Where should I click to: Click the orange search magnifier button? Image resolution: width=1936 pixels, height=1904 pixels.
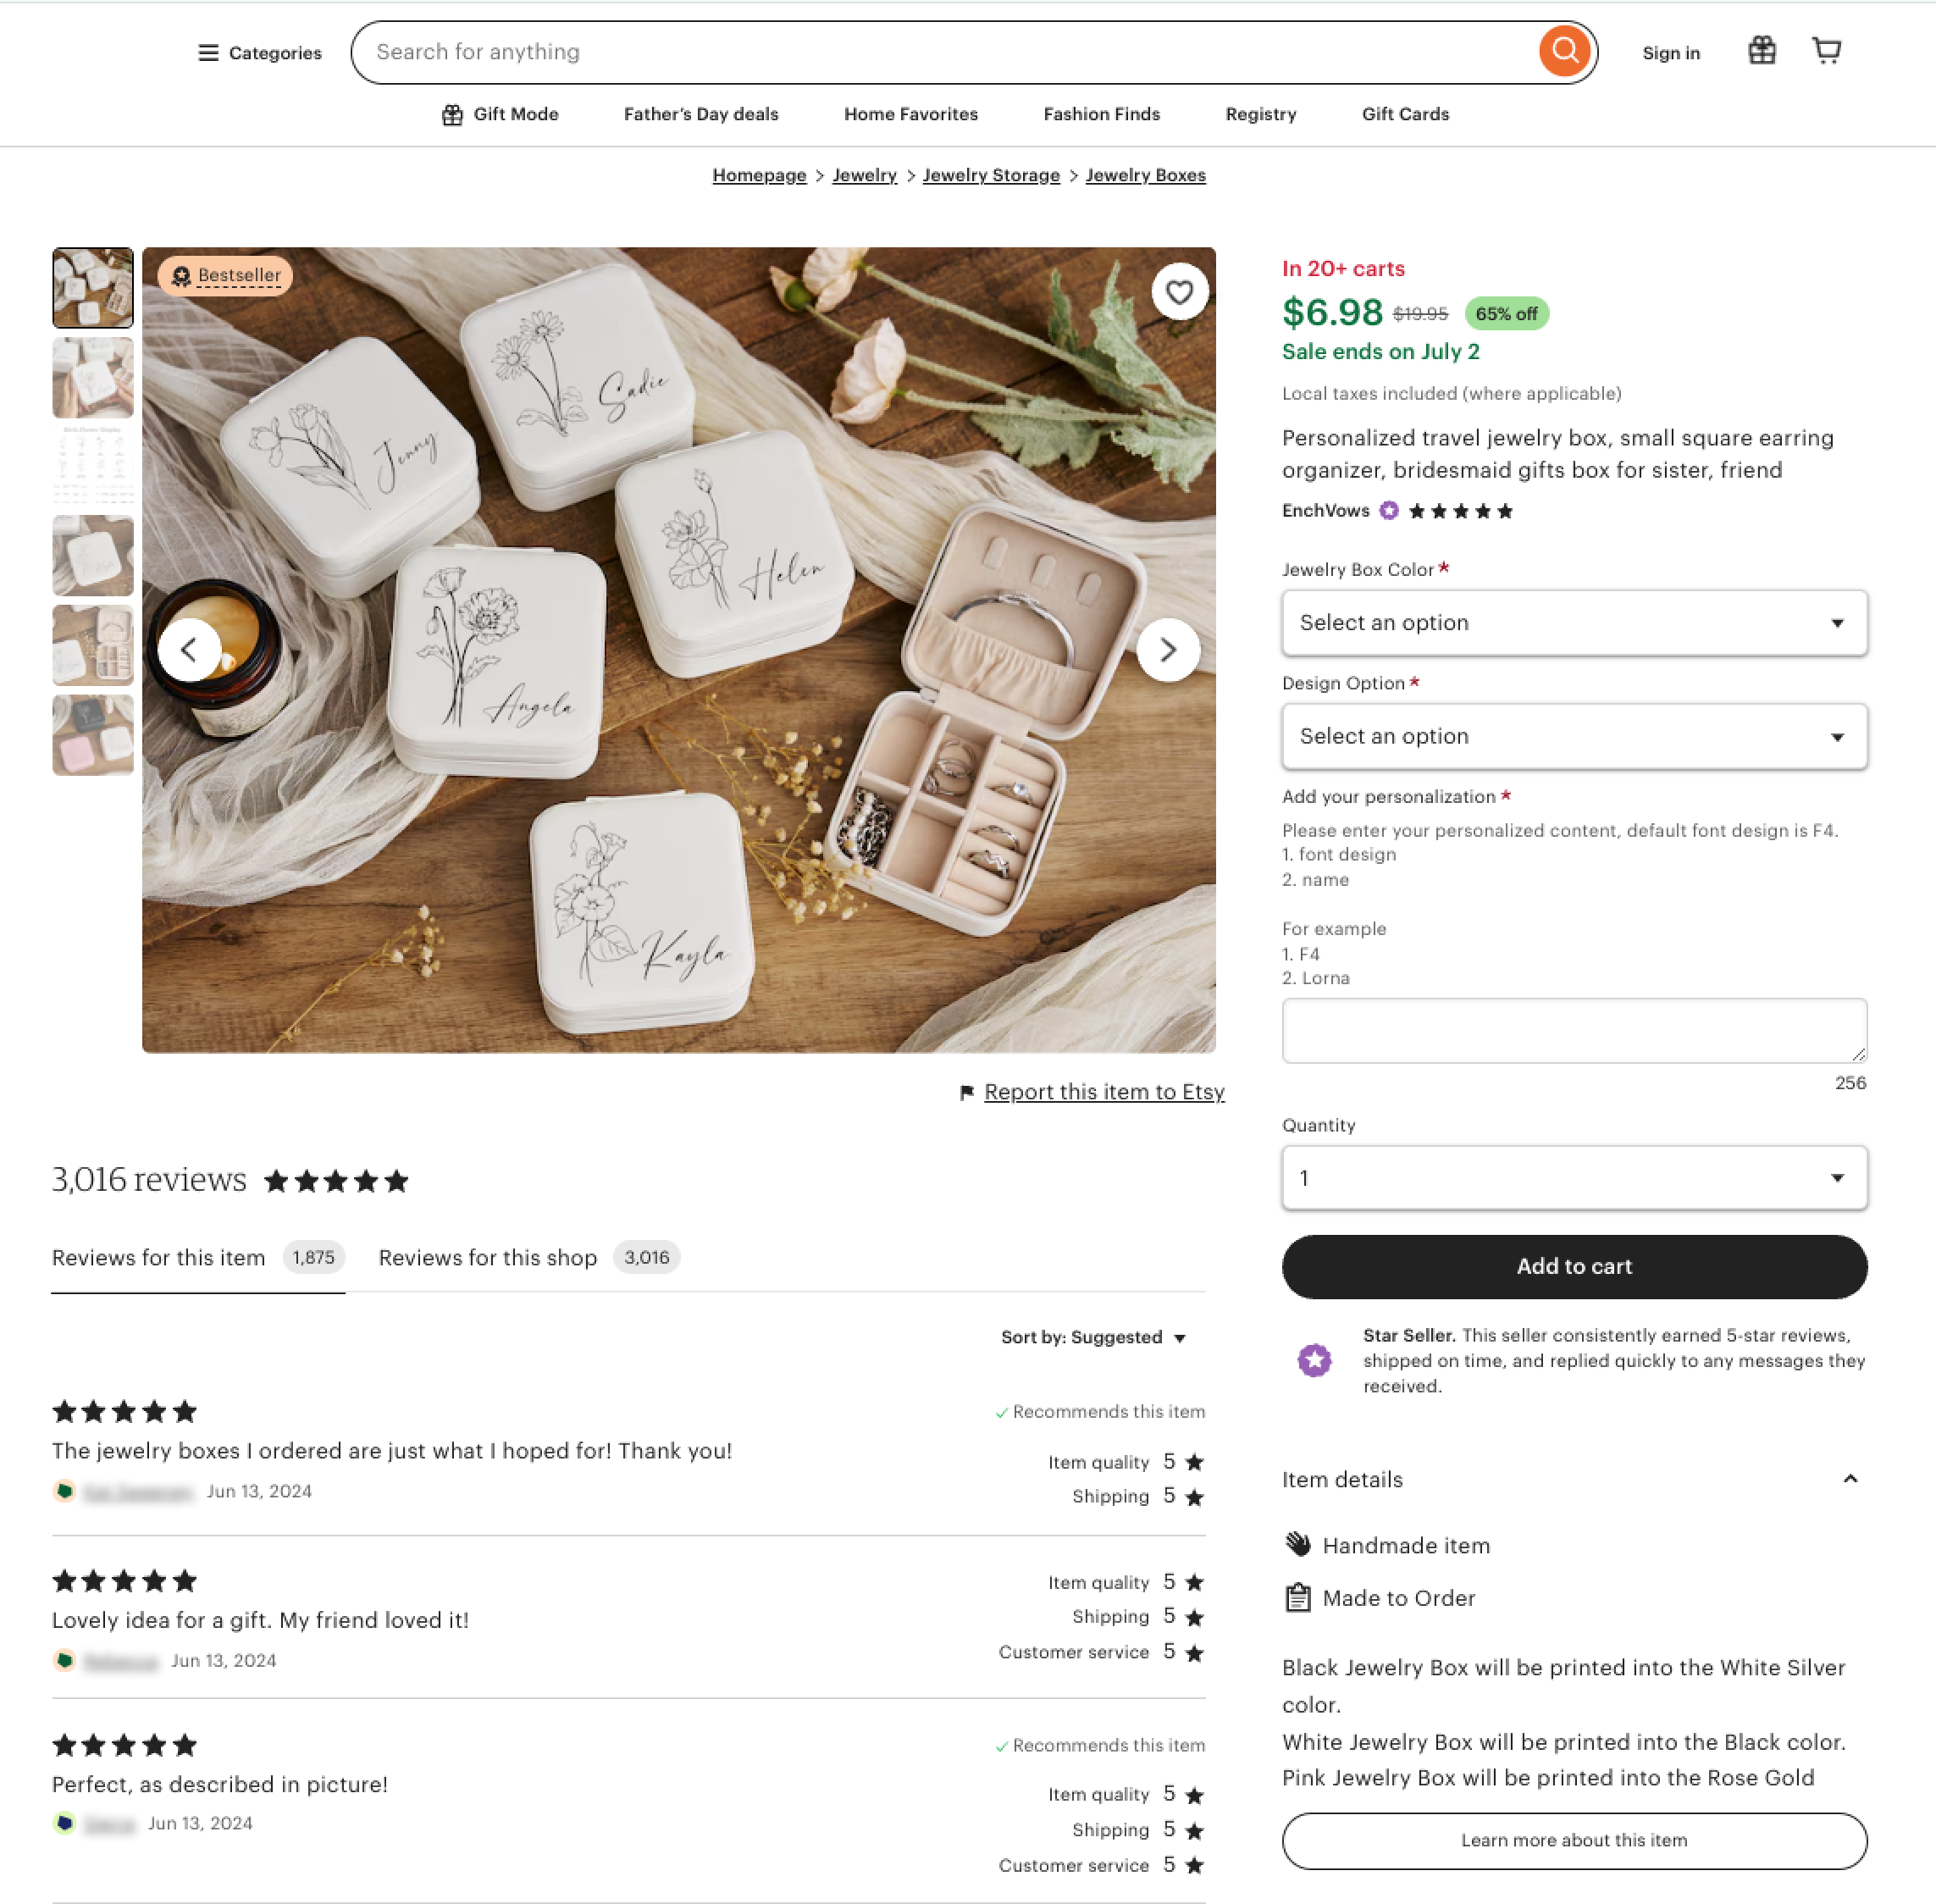coord(1564,51)
